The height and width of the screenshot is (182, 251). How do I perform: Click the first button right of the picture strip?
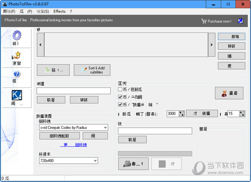point(231,36)
